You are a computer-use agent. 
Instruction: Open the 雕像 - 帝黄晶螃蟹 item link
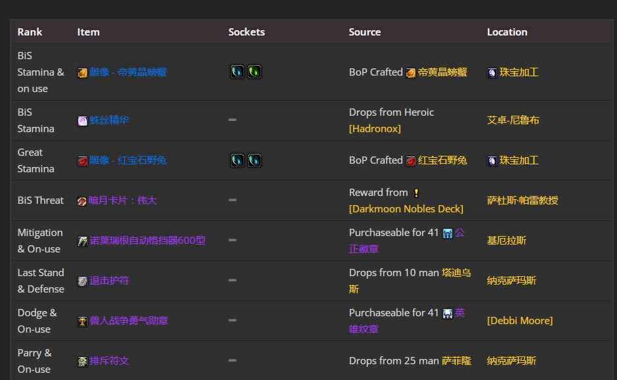tap(128, 72)
